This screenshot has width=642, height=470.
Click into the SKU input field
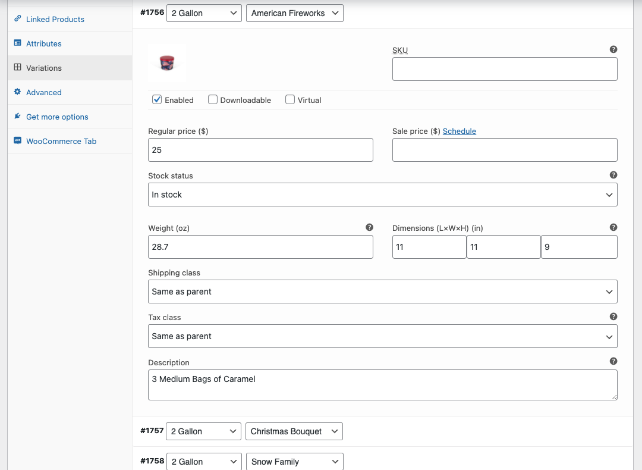point(505,69)
